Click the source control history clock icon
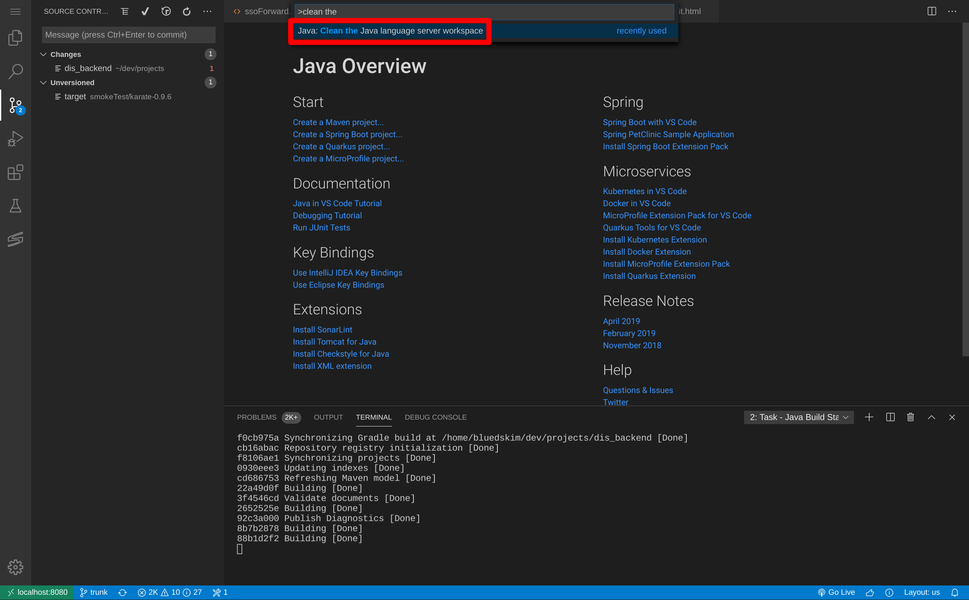Screen dimensions: 969x600 166,11
